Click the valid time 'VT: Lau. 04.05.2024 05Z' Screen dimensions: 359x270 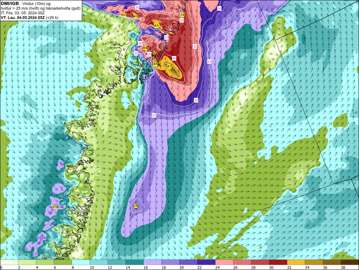coord(23,17)
